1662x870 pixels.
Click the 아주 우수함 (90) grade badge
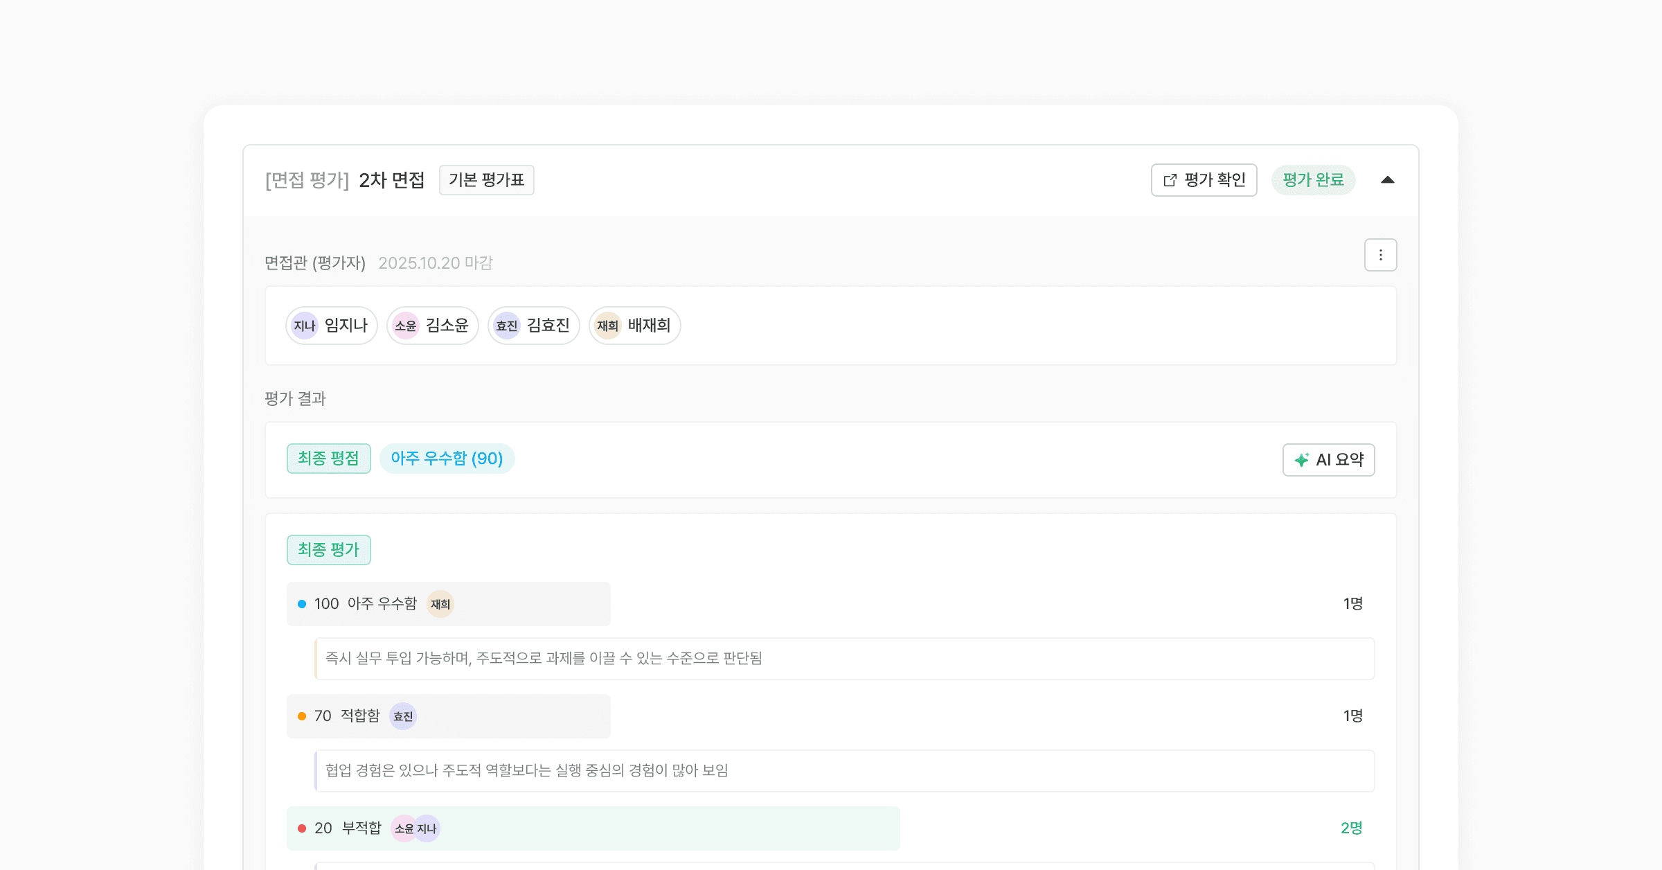click(447, 459)
